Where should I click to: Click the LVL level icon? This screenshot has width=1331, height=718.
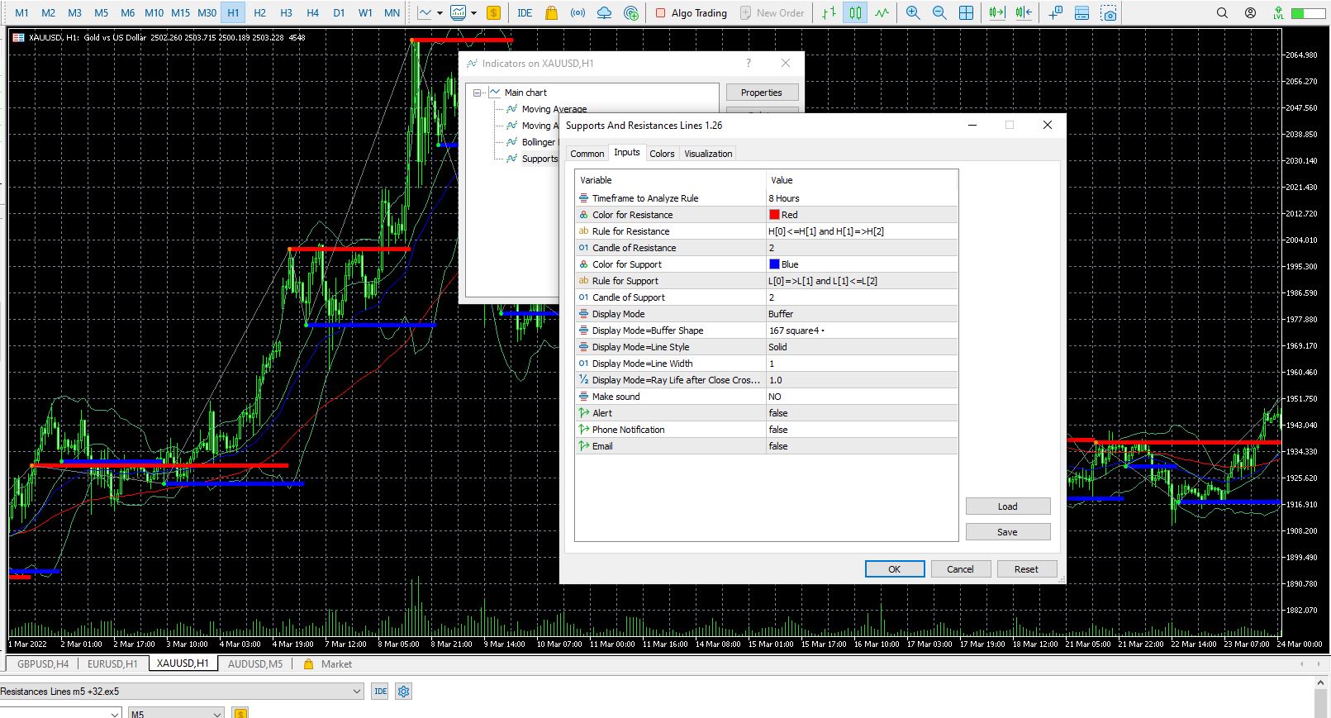1278,12
